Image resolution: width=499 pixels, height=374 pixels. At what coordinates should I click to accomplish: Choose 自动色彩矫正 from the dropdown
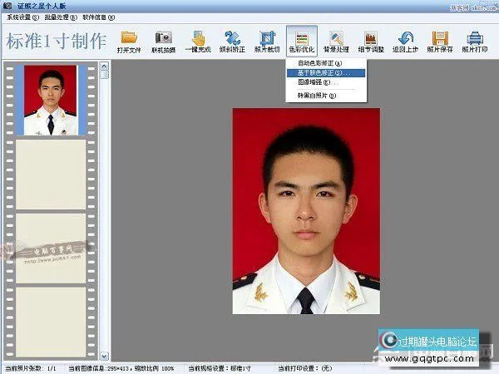pos(326,63)
